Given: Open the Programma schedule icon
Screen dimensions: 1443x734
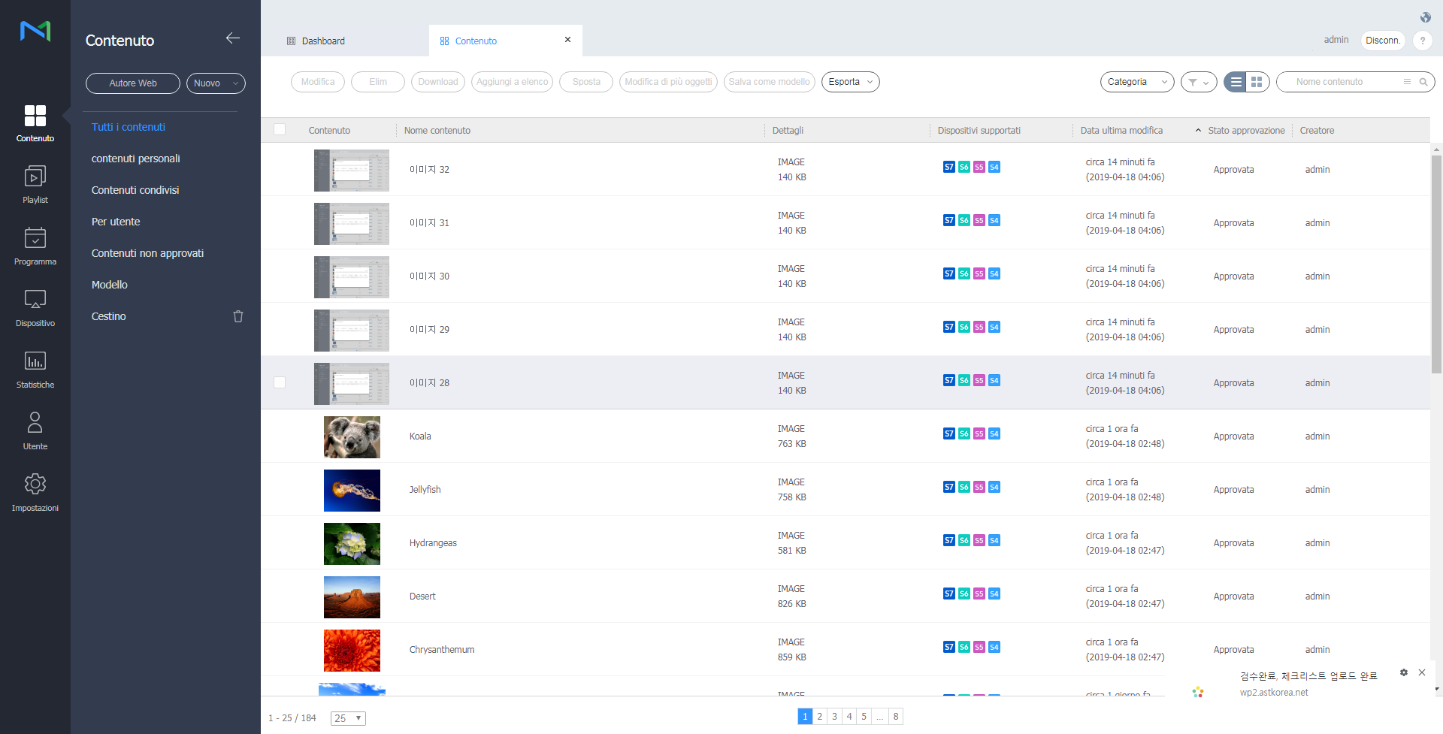Looking at the screenshot, I should coord(35,246).
